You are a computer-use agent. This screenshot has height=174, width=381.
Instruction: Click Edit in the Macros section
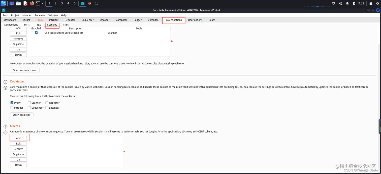18,144
